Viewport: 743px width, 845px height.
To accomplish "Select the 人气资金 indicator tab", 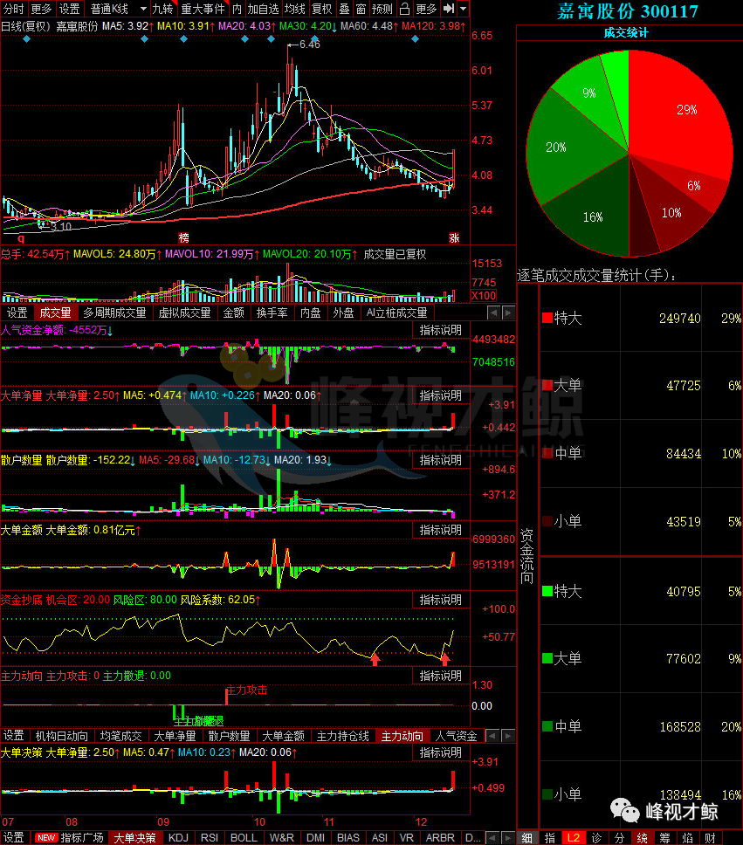I will (x=456, y=736).
